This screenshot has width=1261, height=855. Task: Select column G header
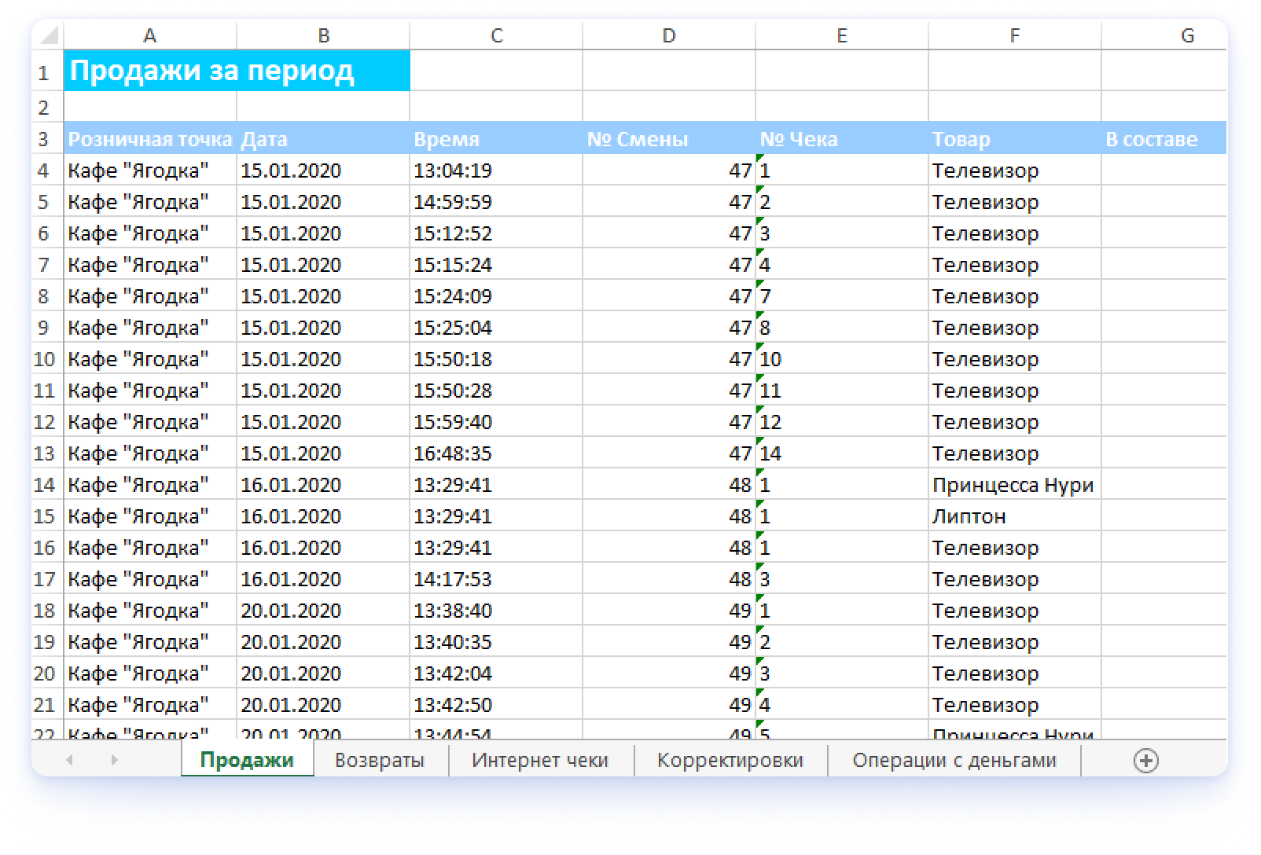pos(1164,35)
